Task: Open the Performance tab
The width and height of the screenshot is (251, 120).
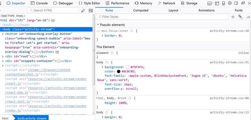Action: [x=117, y=3]
